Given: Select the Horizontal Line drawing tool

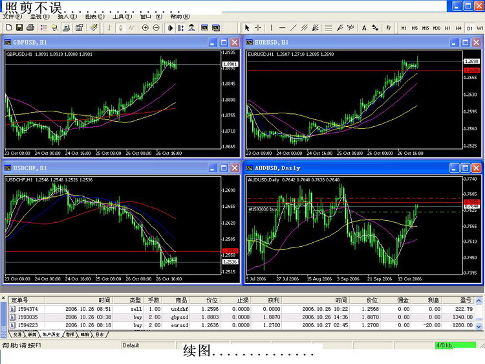Looking at the screenshot, I should [x=282, y=28].
